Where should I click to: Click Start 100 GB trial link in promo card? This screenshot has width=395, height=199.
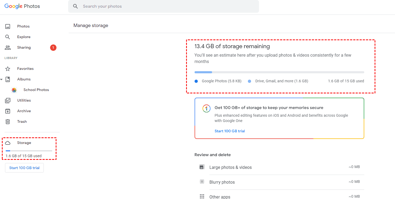[230, 131]
